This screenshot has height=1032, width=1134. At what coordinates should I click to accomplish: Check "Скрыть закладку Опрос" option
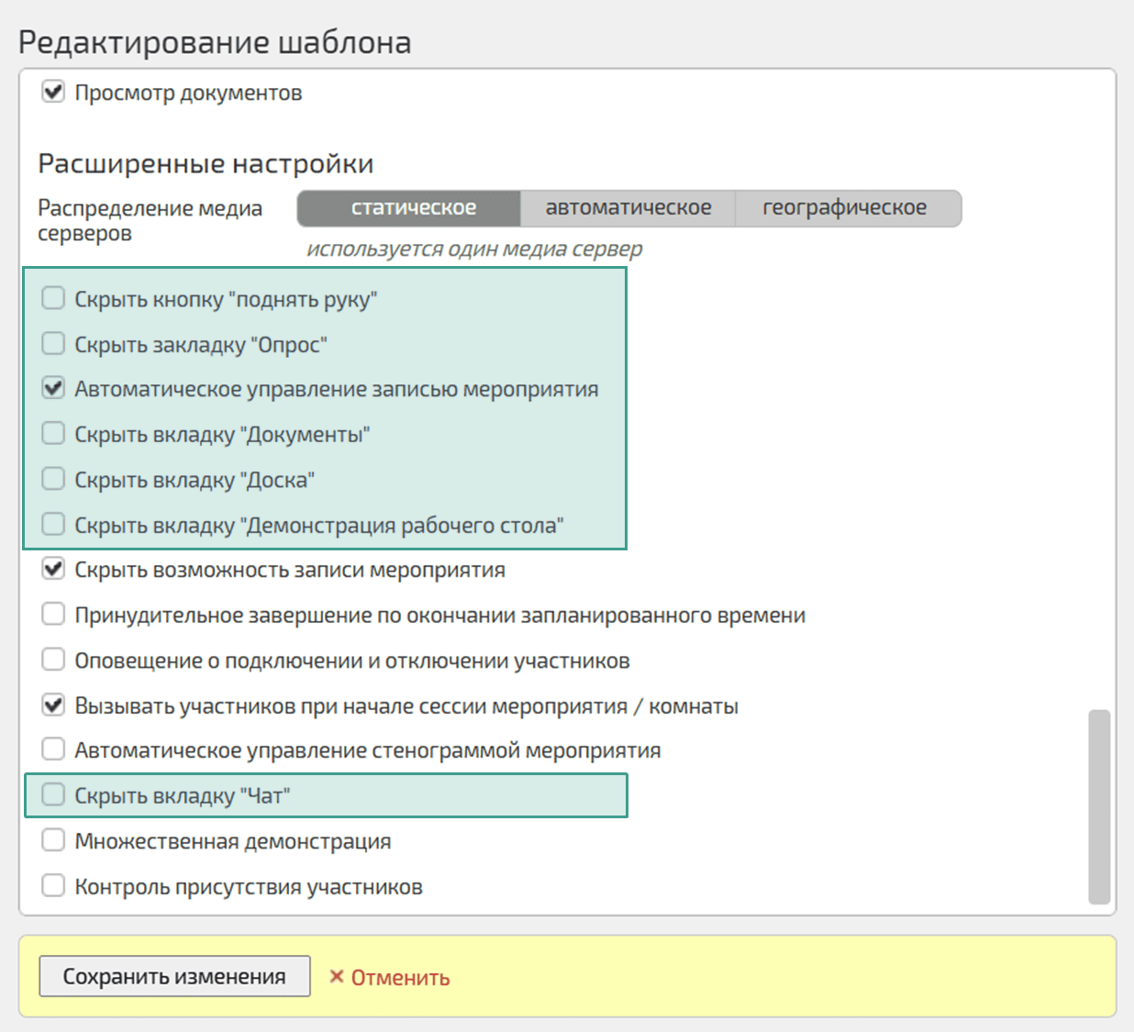tap(53, 344)
